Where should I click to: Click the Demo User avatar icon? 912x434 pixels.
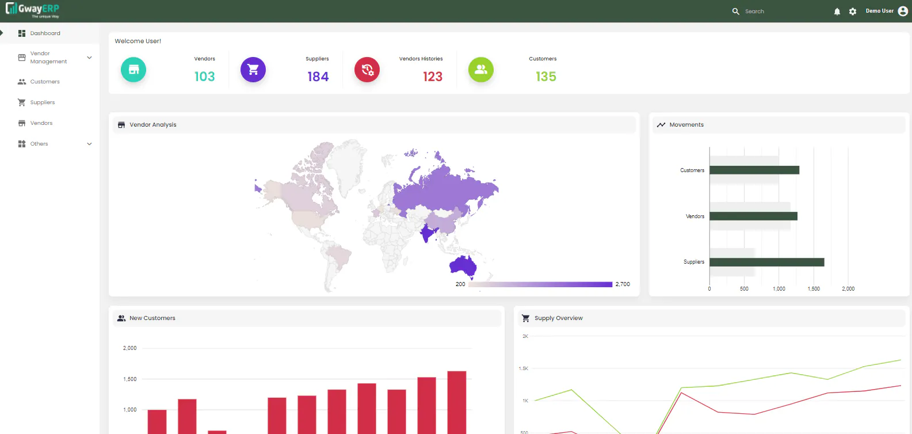[x=903, y=11]
